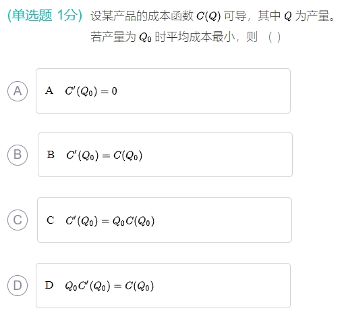
Task: Click the formula C′(Q₀) = 0 in option A
Action: 91,91
